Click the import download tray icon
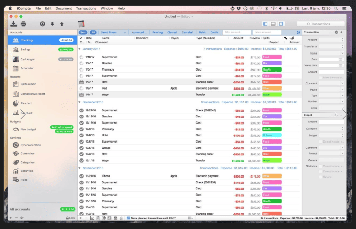The height and width of the screenshot is (229, 356). click(13, 24)
